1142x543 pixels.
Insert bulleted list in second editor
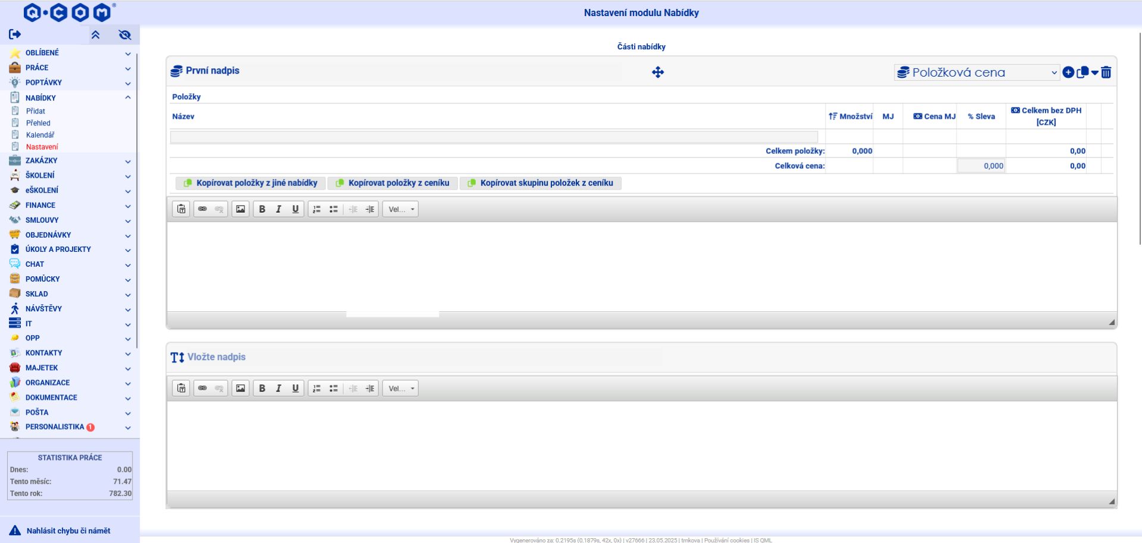click(x=334, y=389)
